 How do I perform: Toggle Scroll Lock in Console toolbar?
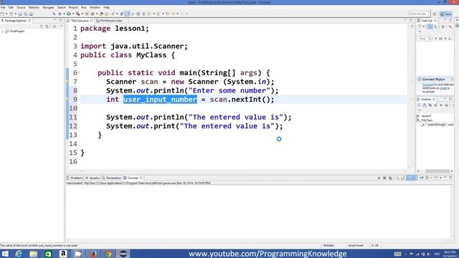pos(402,178)
